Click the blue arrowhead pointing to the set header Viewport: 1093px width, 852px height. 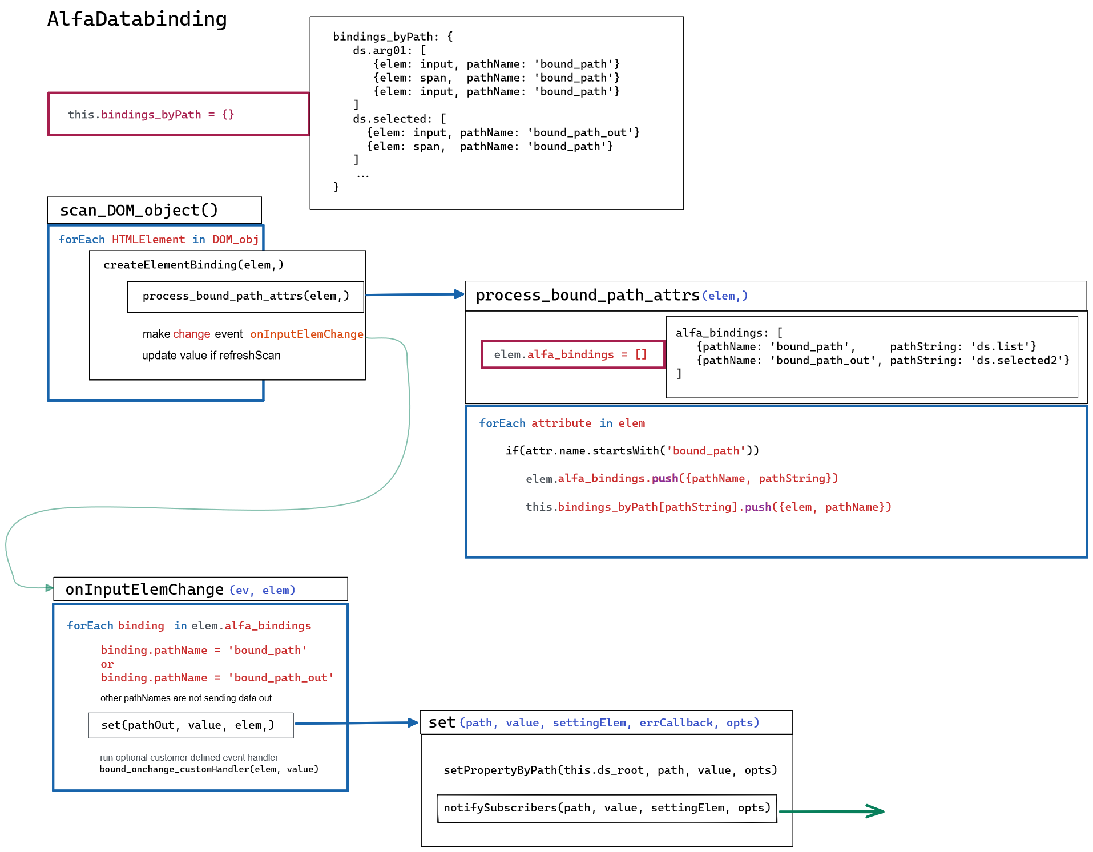tap(412, 722)
